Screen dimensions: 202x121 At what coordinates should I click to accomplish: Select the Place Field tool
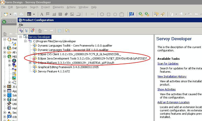(48, 14)
